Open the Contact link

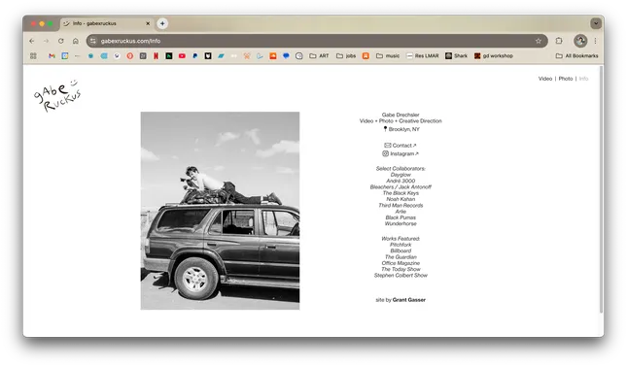(x=401, y=146)
